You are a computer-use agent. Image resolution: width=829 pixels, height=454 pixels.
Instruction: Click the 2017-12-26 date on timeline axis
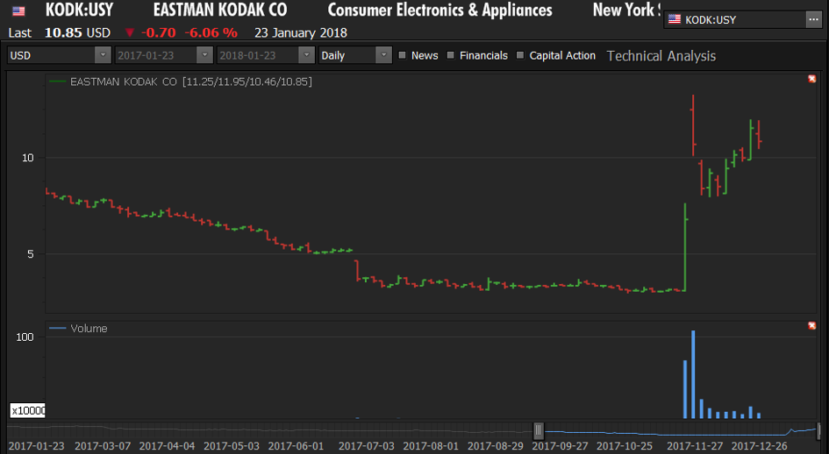pos(759,446)
